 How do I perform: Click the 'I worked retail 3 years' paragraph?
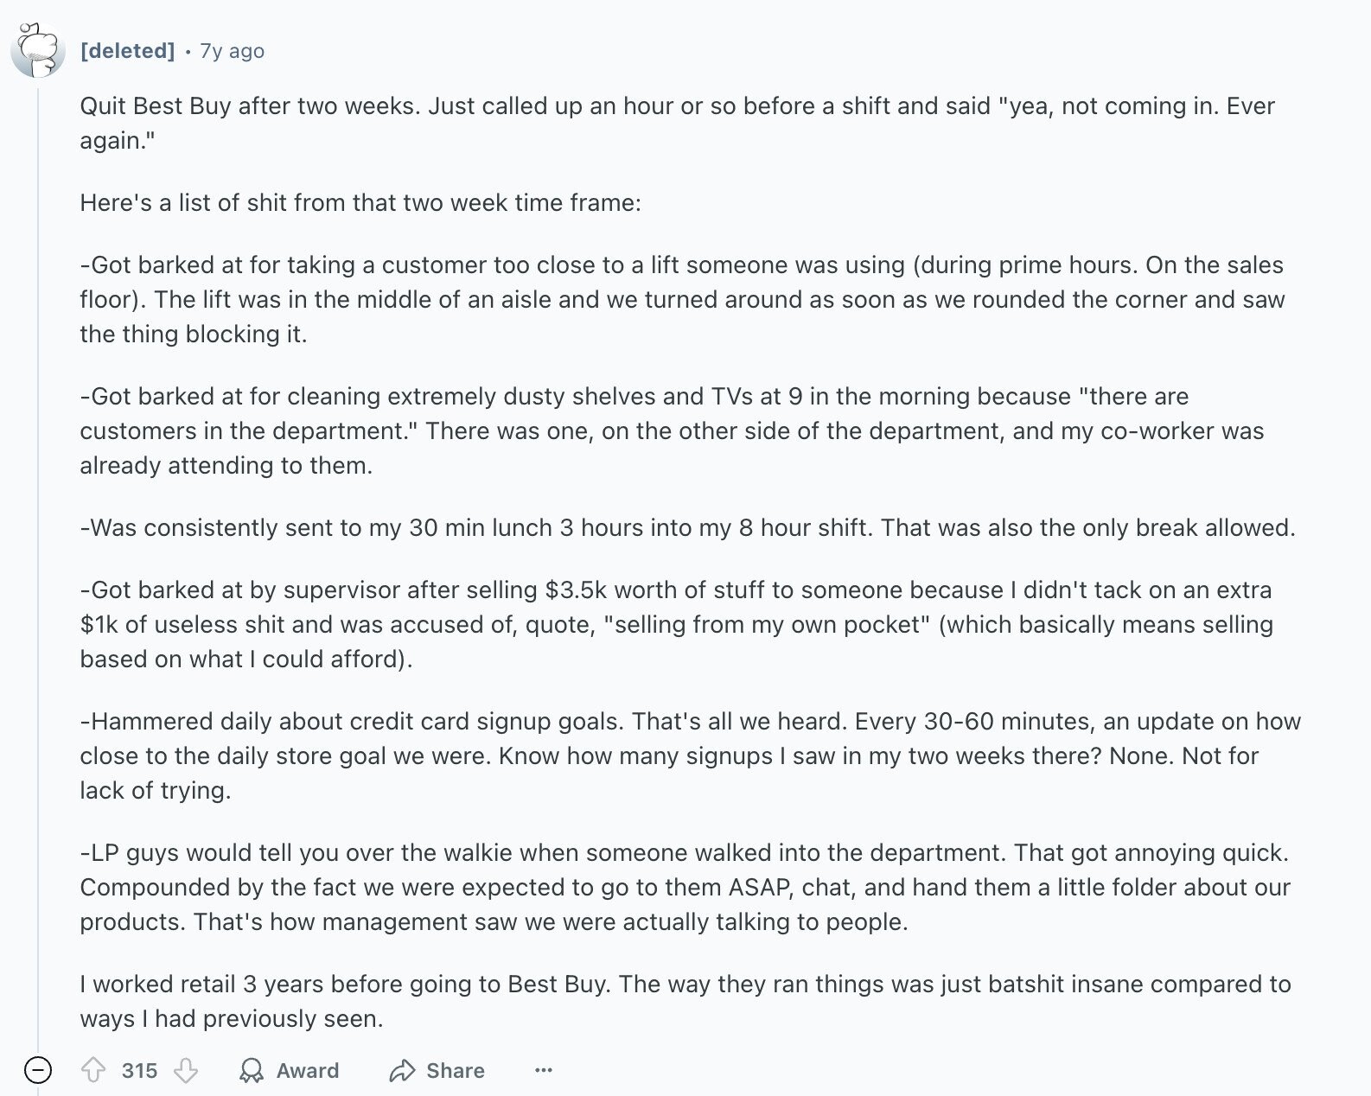[685, 1001]
